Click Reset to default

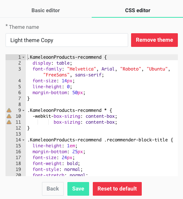[117, 189]
